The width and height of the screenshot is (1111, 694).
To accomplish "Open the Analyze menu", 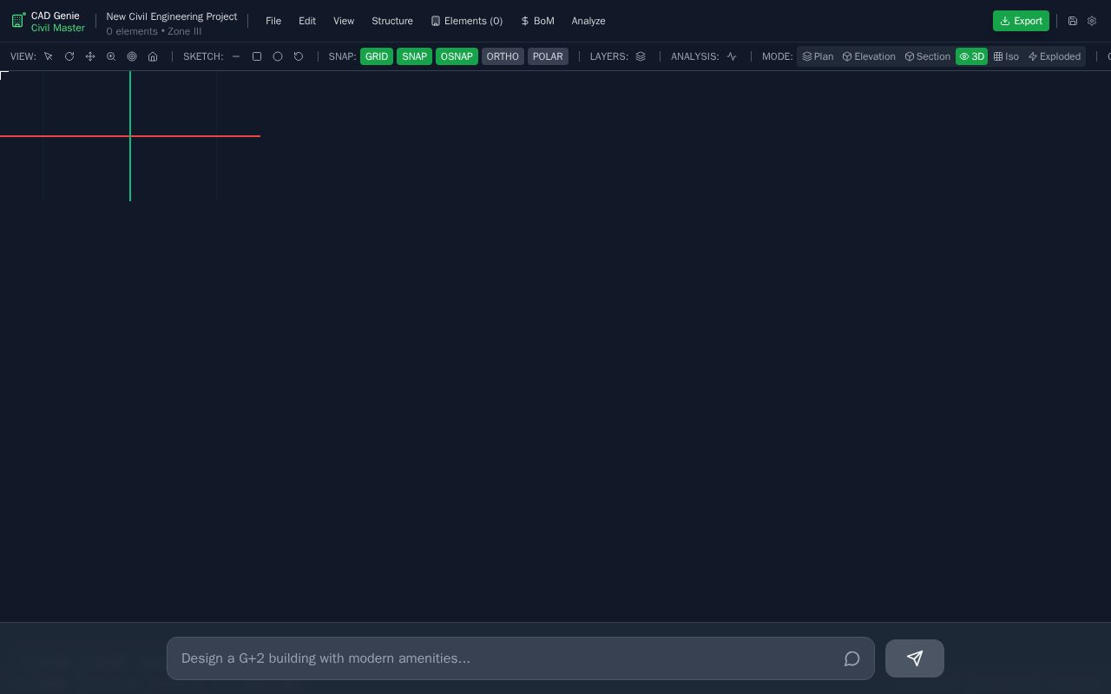I will coord(588,21).
